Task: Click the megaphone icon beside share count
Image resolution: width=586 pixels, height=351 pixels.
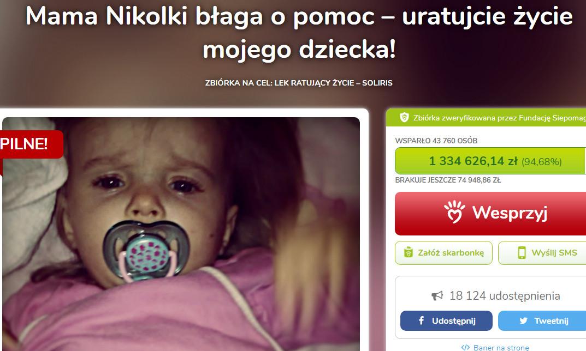Action: (437, 296)
